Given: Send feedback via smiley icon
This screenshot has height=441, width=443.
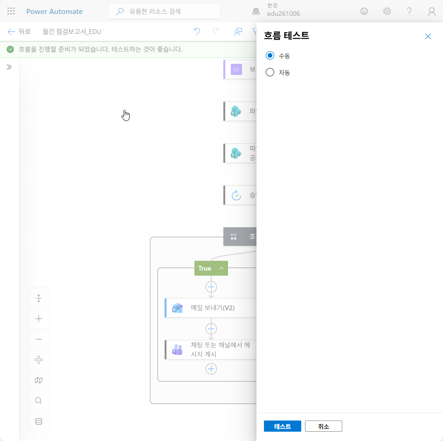Looking at the screenshot, I should pyautogui.click(x=364, y=11).
